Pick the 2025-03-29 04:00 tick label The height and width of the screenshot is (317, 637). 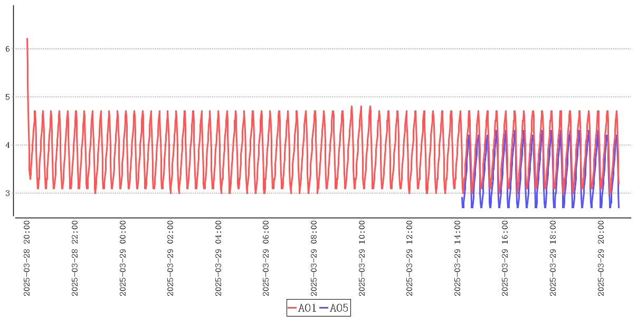(x=218, y=258)
